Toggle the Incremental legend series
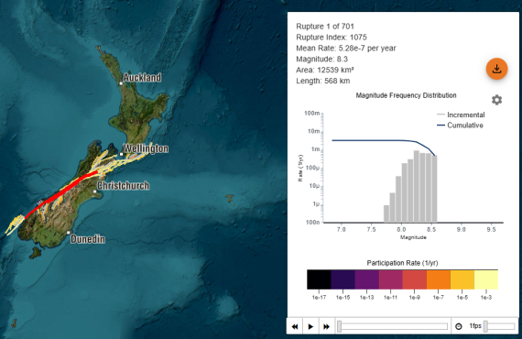 coord(461,115)
